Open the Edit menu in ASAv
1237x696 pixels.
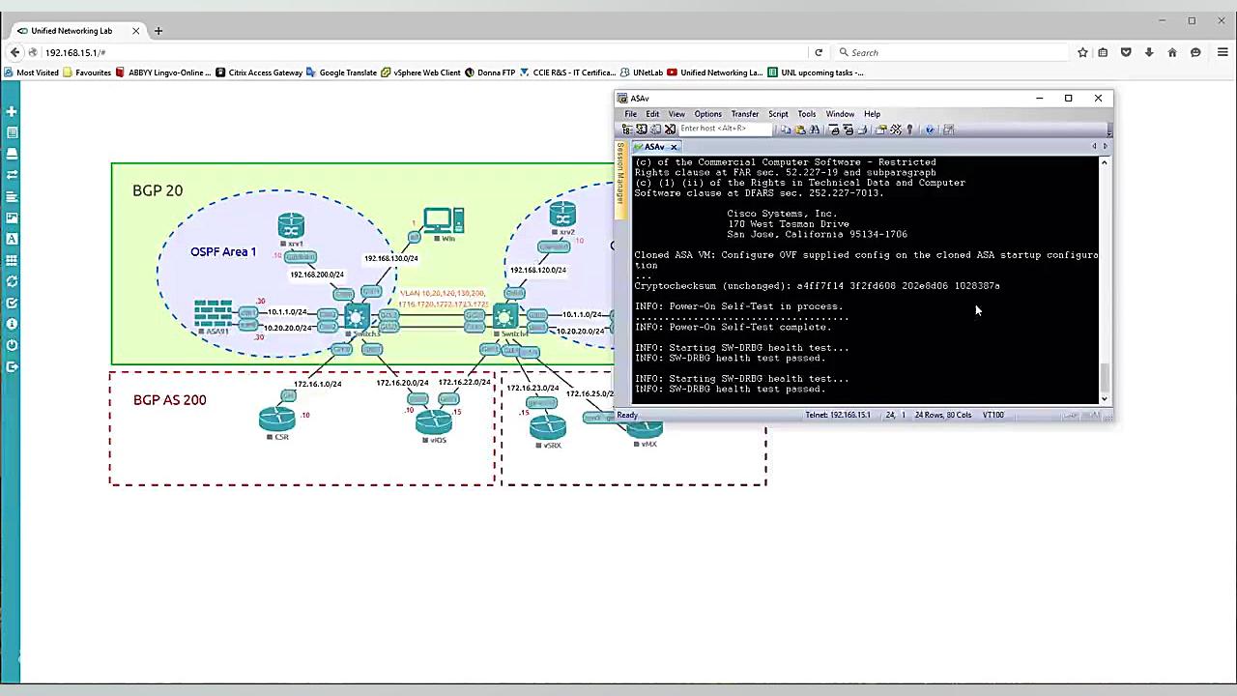pyautogui.click(x=652, y=114)
